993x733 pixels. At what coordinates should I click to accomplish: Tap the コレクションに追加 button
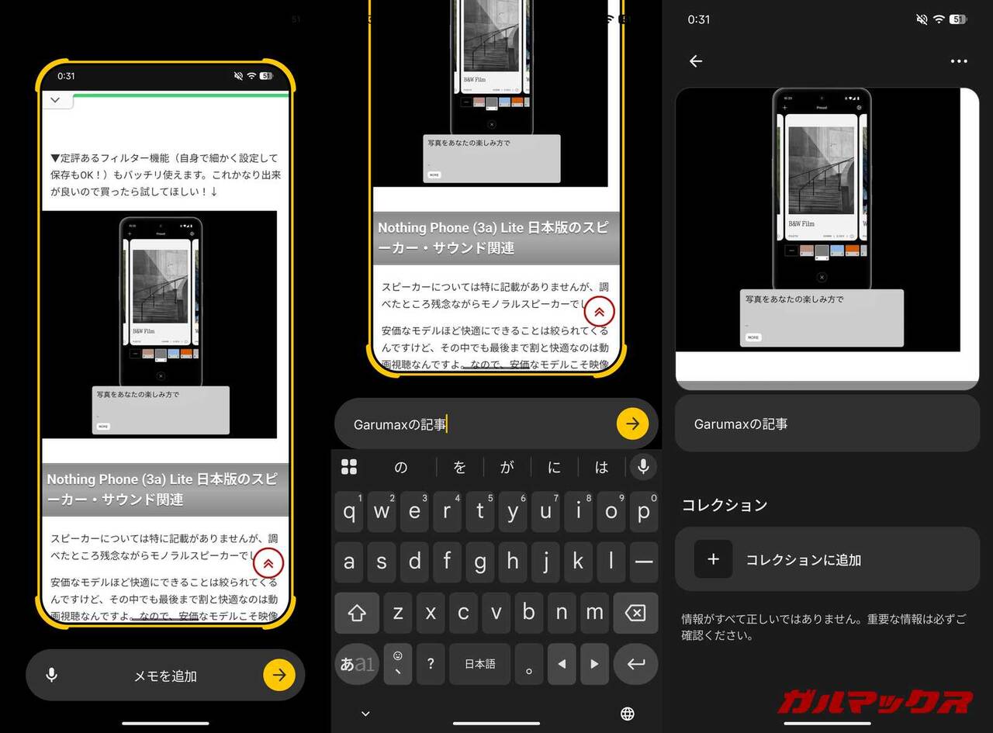click(827, 559)
